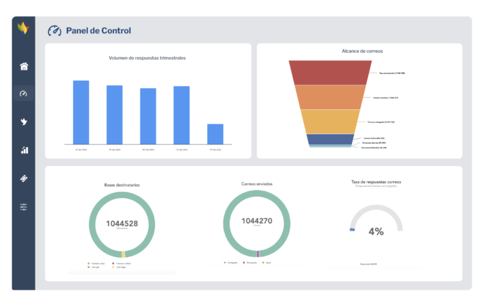Click the red top funnel segment
This screenshot has height=301, width=488.
[x=330, y=72]
